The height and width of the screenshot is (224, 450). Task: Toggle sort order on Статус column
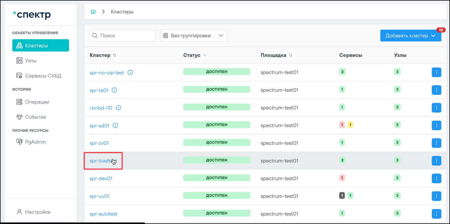pyautogui.click(x=205, y=55)
